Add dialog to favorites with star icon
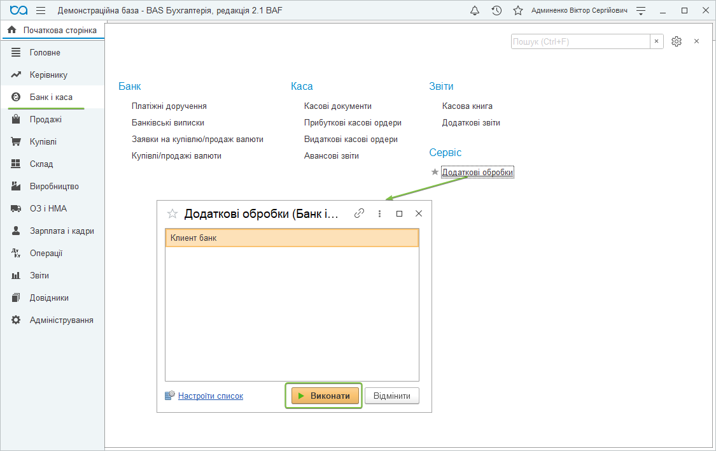Image resolution: width=716 pixels, height=451 pixels. 172,214
